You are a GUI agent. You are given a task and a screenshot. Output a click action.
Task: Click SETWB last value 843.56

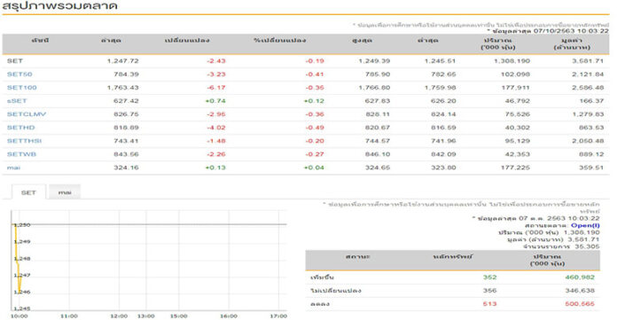[x=126, y=154]
